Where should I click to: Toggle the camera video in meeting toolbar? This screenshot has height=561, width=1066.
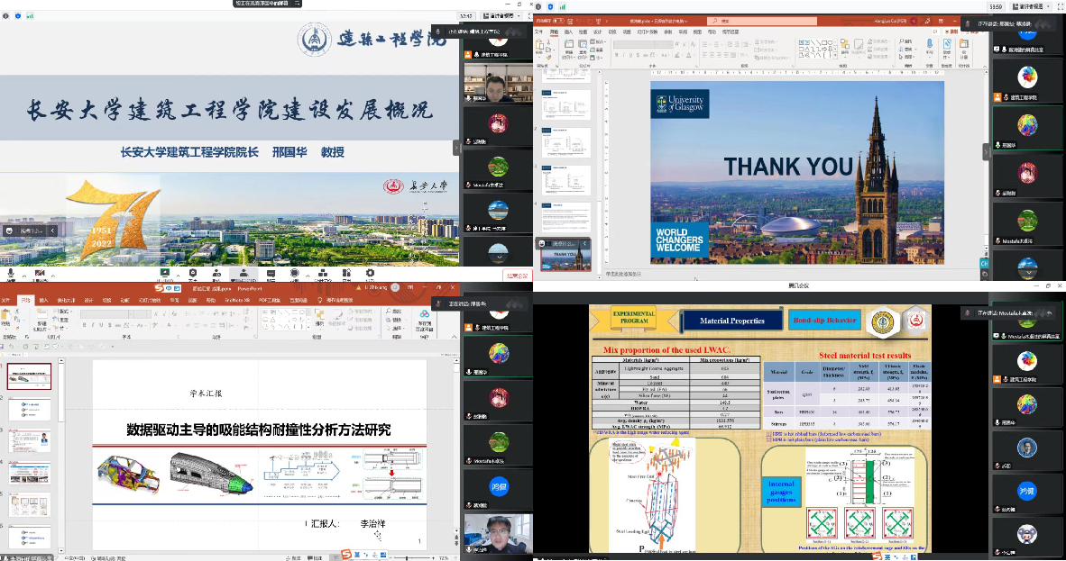[x=39, y=273]
